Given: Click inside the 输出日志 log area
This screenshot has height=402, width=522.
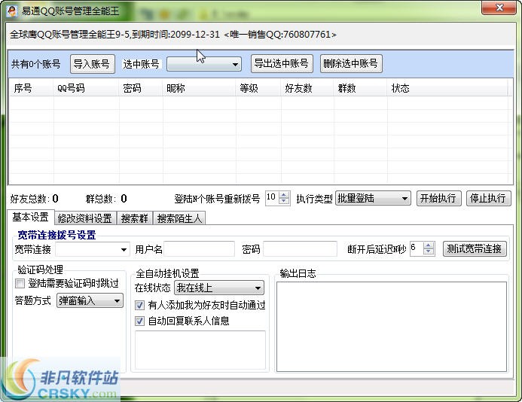Looking at the screenshot, I should coord(392,327).
